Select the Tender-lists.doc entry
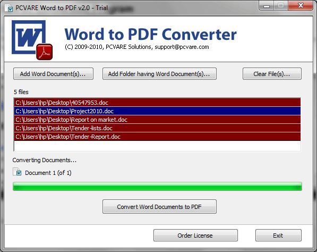 tap(157, 128)
